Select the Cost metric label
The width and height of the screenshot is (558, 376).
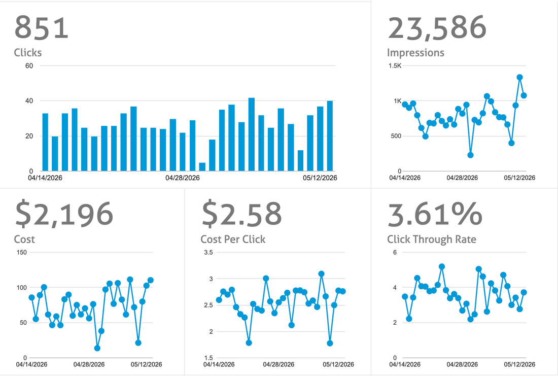point(24,240)
